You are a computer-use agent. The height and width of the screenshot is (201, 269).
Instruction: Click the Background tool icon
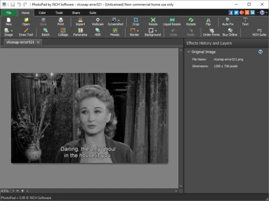pos(151,31)
